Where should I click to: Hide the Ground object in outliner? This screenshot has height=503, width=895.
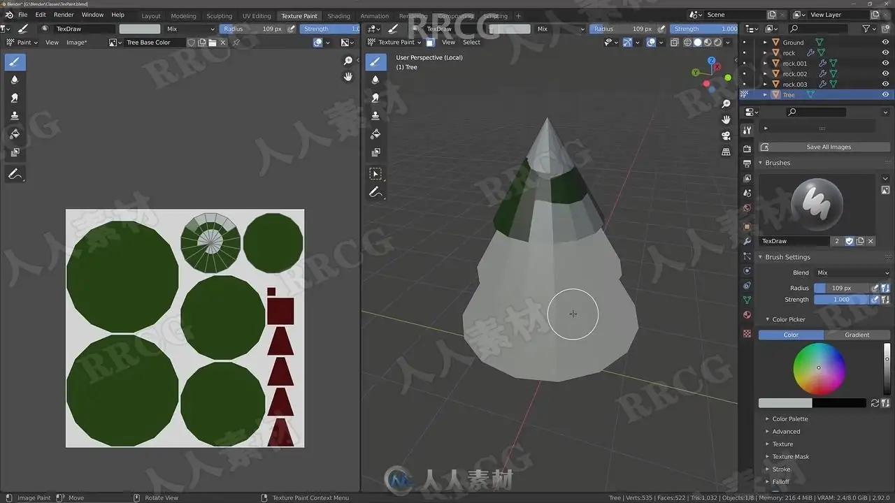(x=885, y=43)
